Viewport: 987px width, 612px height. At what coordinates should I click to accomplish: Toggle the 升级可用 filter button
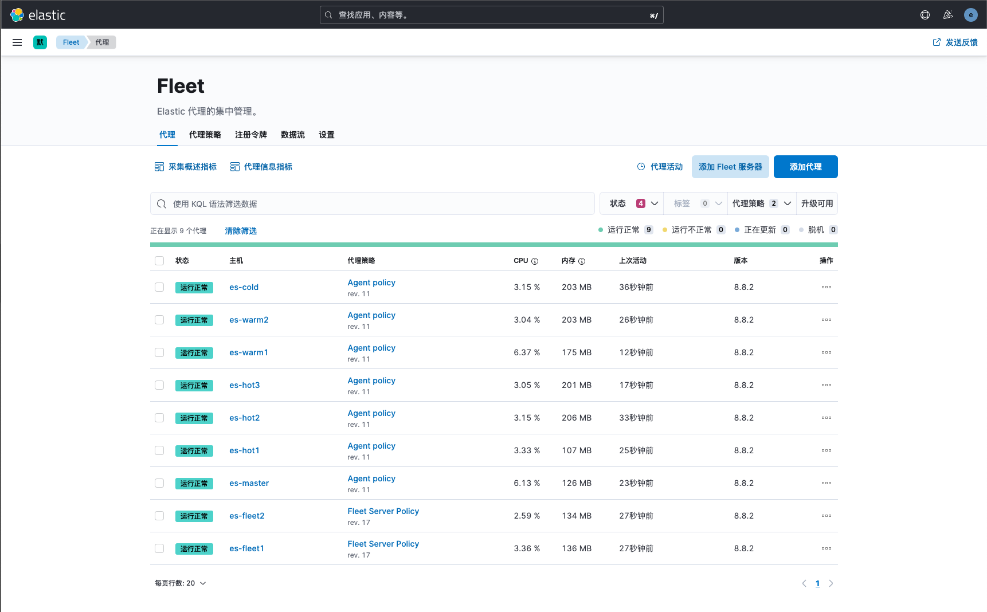817,203
